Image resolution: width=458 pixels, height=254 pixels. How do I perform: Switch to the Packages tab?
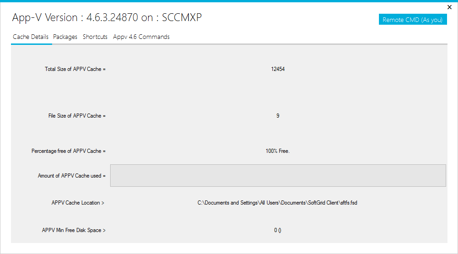pyautogui.click(x=65, y=37)
